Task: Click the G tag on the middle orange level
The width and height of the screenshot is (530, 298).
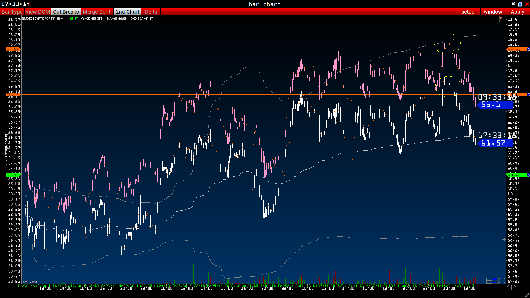Action: pos(529,95)
